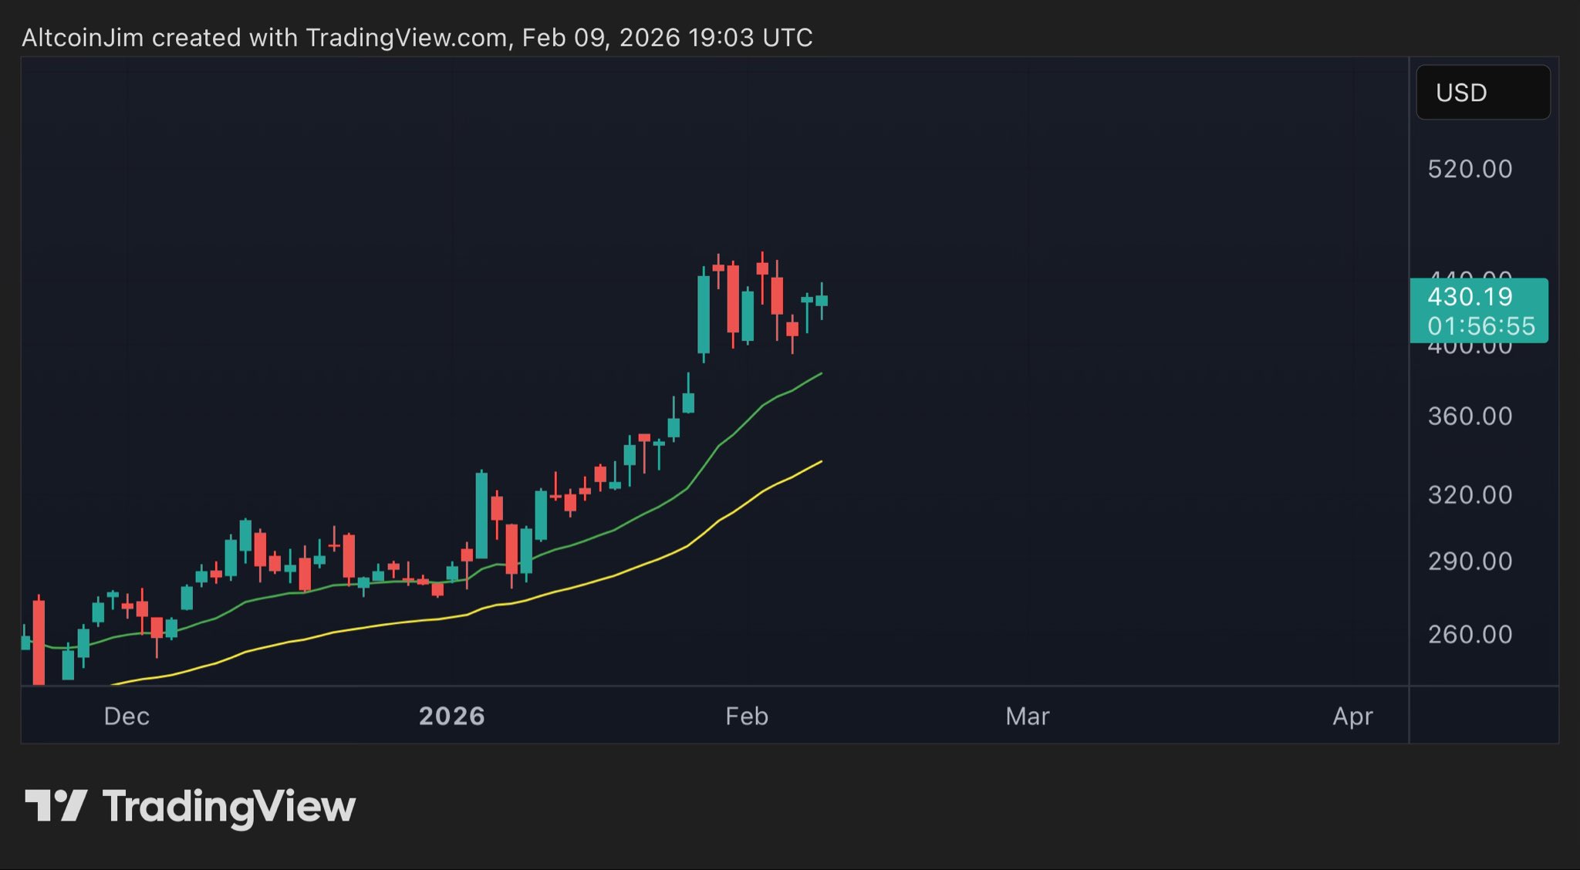This screenshot has height=870, width=1580.
Task: Click the TradingView wordmark text
Action: coord(229,807)
